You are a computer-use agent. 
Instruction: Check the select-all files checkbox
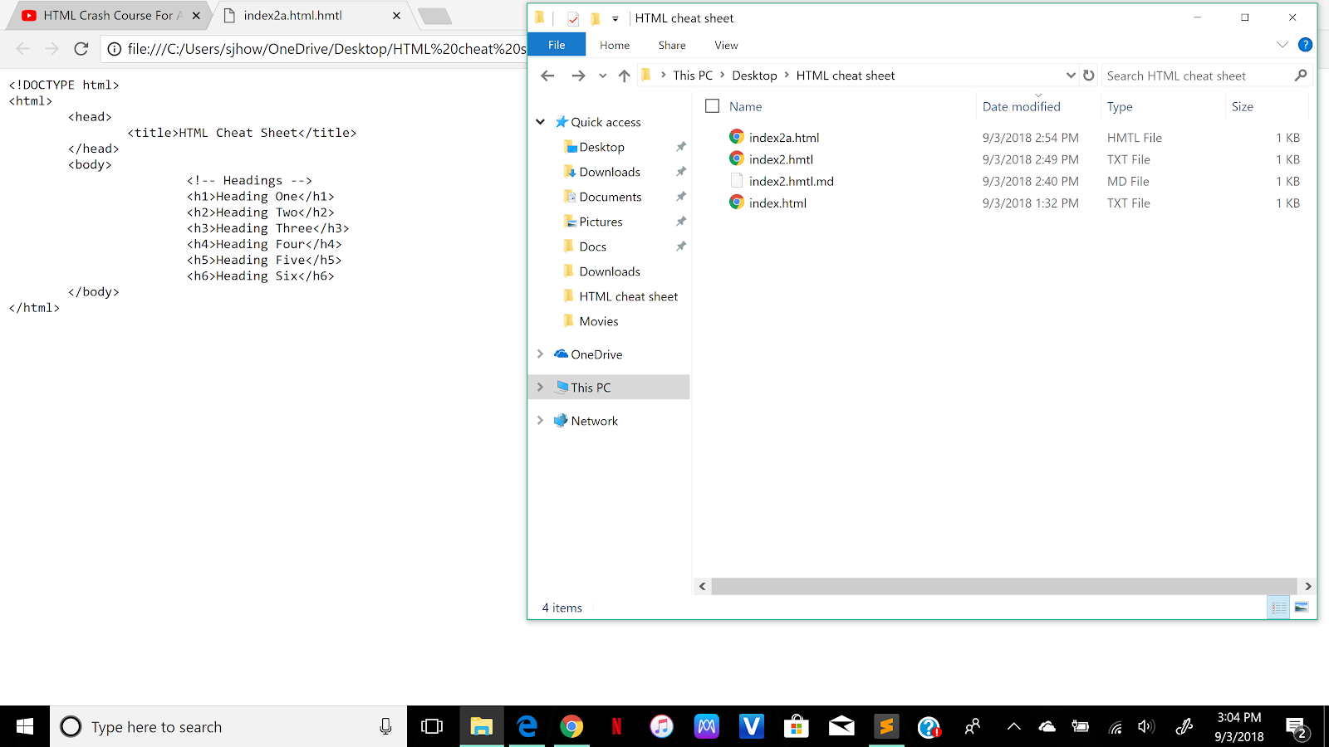click(712, 105)
